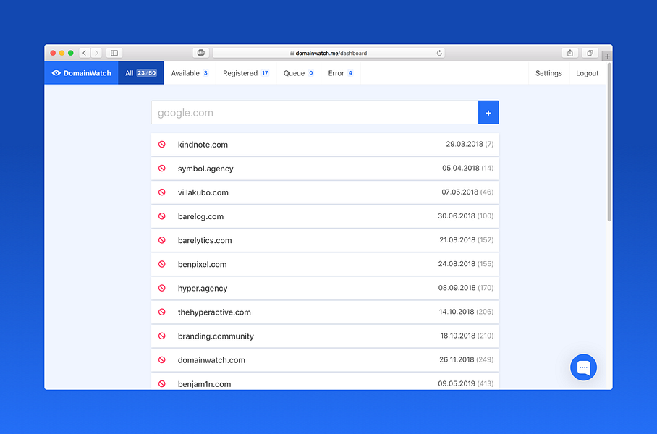Open Settings
The width and height of the screenshot is (657, 434).
pyautogui.click(x=548, y=73)
